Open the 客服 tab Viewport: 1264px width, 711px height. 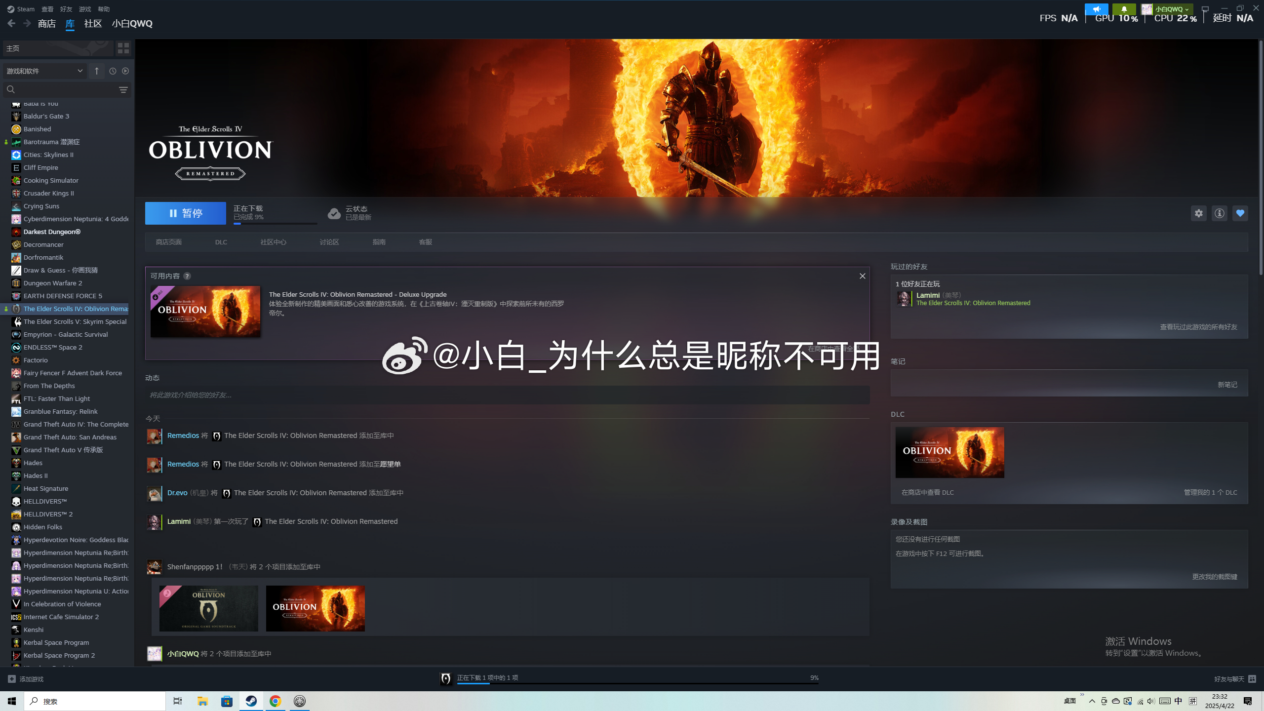pos(426,242)
